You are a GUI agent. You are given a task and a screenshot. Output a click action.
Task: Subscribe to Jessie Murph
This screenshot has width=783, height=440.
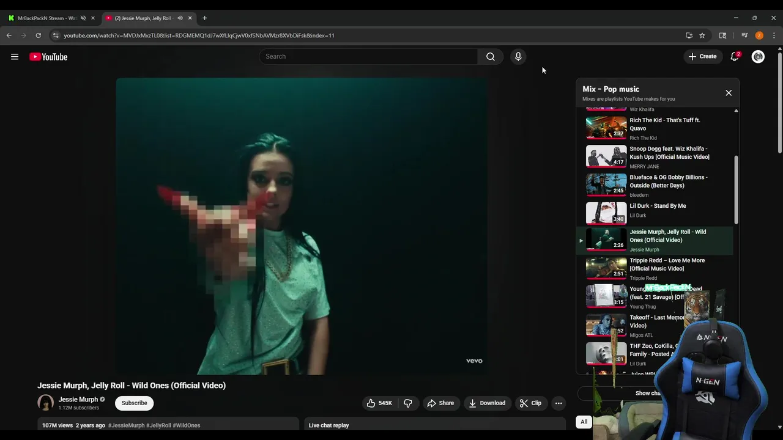[x=134, y=403]
